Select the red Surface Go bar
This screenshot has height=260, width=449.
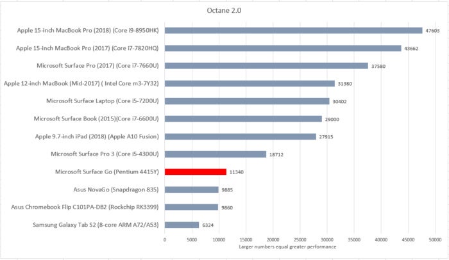coord(196,172)
